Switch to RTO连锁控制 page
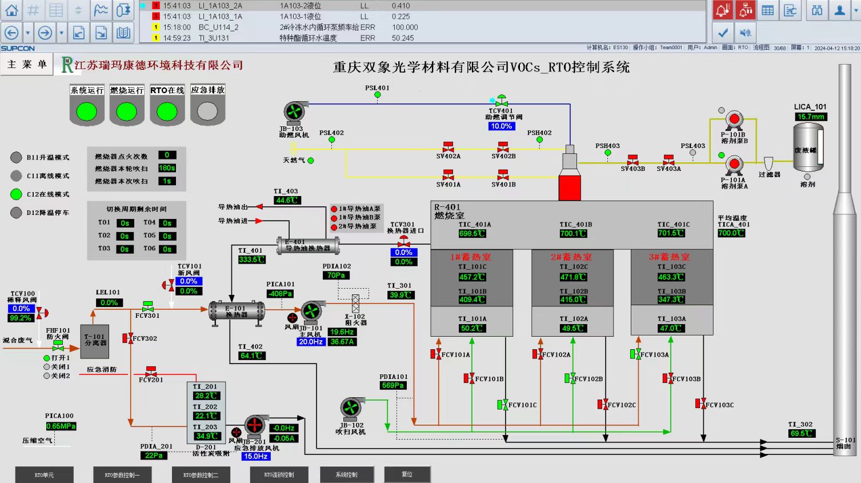Viewport: 861px width, 483px height. [279, 475]
